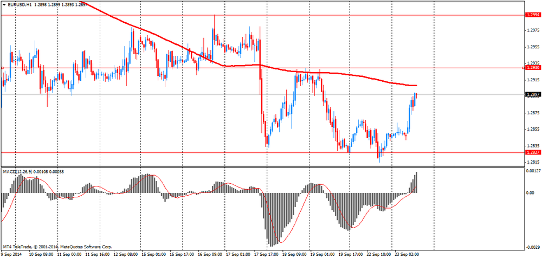Click the 19 Sep 17:00 time label
Screen dimensions: 542x258
[x=351, y=254]
